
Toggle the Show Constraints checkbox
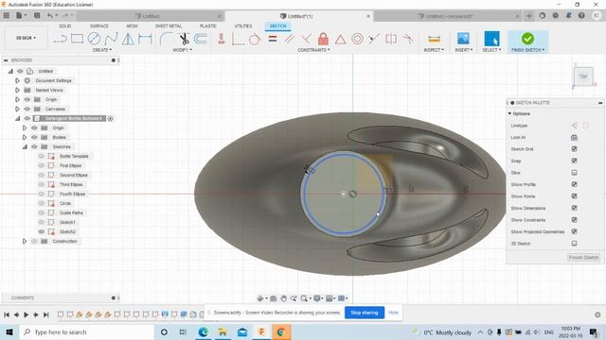[575, 220]
